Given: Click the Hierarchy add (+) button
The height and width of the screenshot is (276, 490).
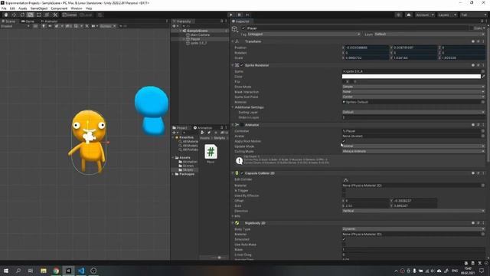Looking at the screenshot, I should [174, 26].
